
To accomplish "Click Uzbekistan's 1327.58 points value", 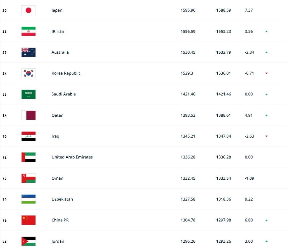I will 188,199.
